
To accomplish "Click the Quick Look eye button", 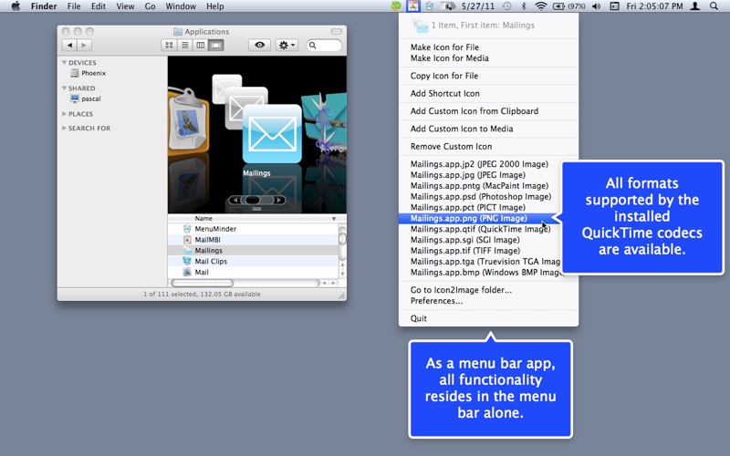I will (259, 45).
